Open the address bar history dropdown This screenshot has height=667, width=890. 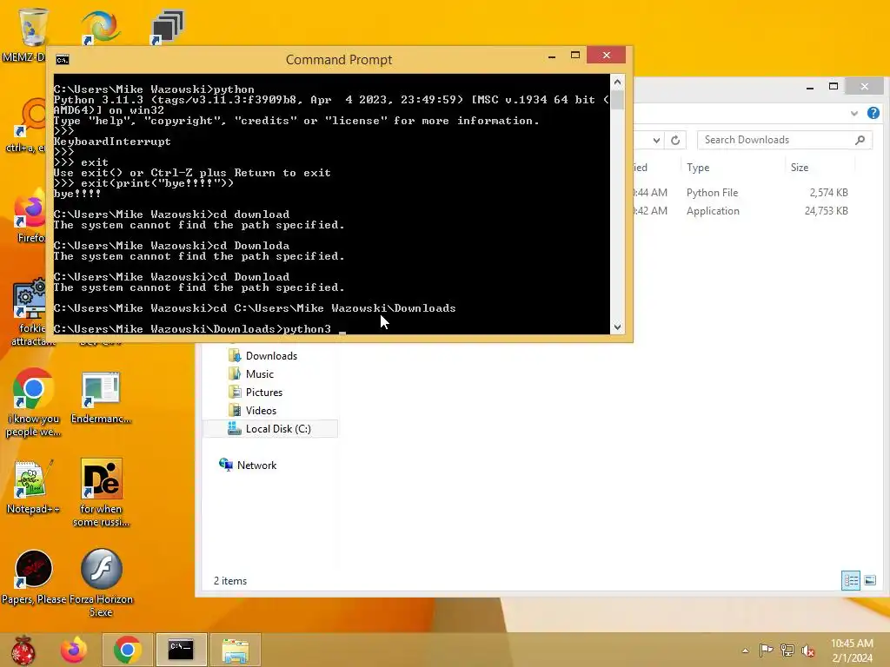point(656,140)
